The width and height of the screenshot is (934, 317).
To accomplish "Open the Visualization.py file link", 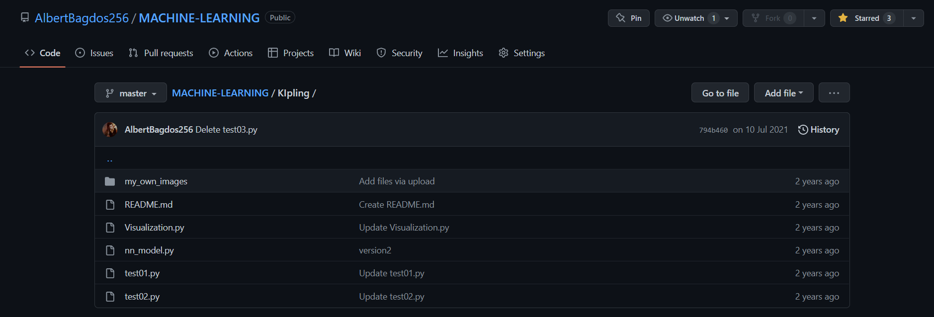I will (154, 228).
